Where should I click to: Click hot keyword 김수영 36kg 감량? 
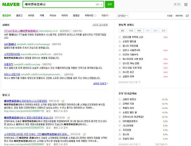click(131, 63)
